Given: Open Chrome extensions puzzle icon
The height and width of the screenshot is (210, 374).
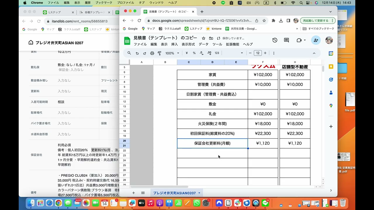Looking at the screenshot, I should click(x=273, y=21).
